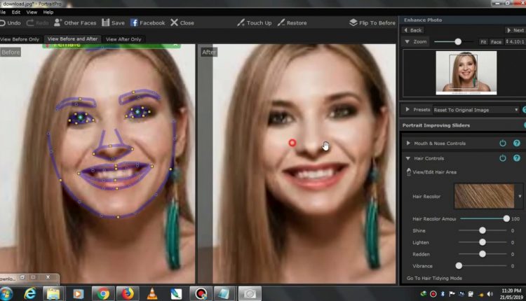The image size is (526, 301).
Task: Toggle Hair Controls power button
Action: pyautogui.click(x=503, y=158)
